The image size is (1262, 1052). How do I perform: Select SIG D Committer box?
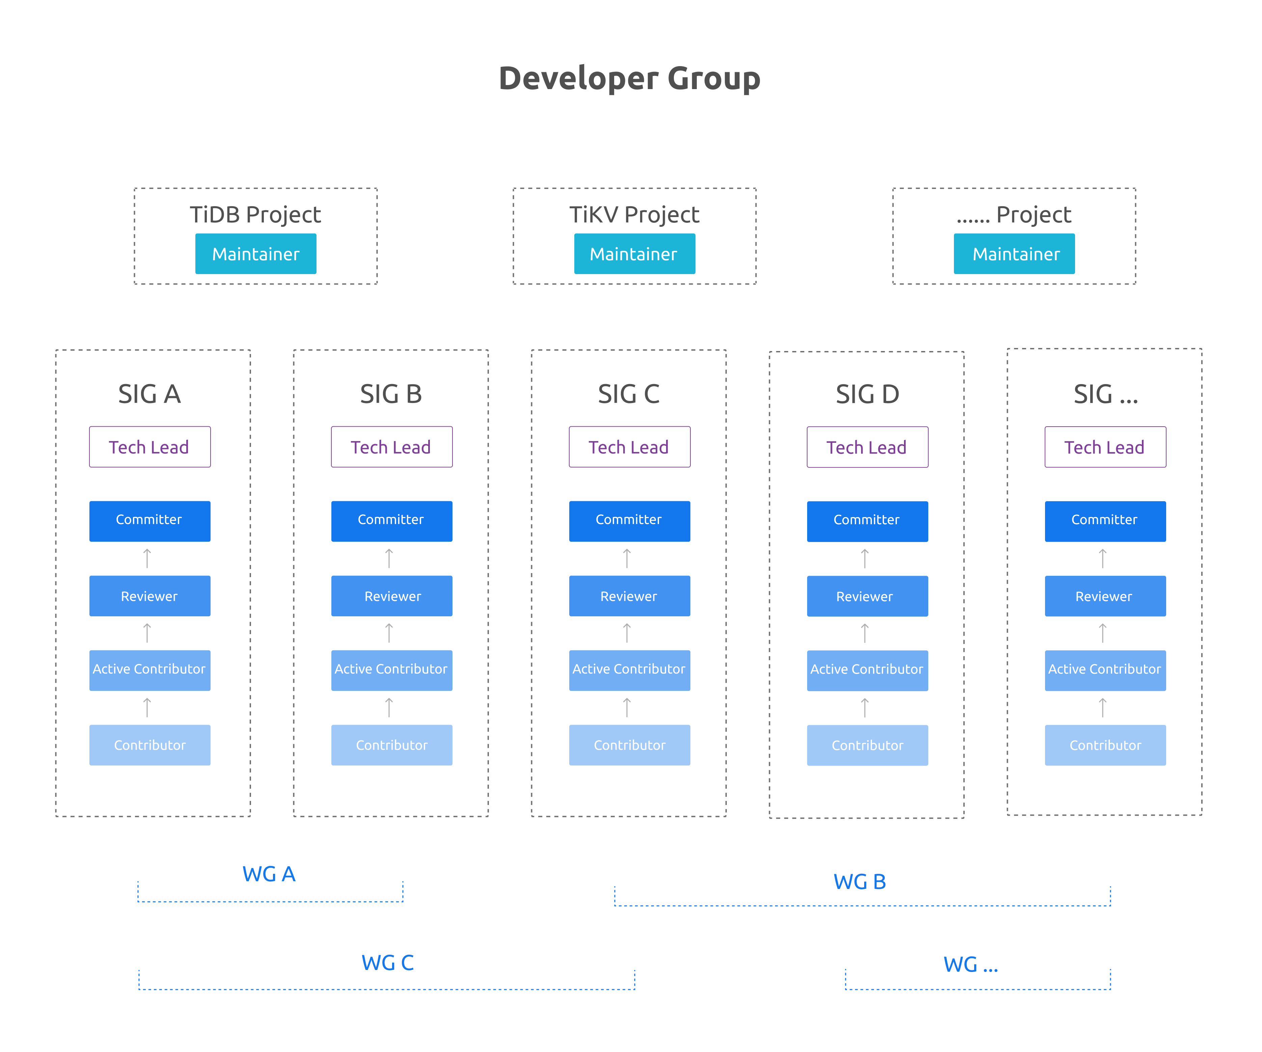pyautogui.click(x=867, y=521)
